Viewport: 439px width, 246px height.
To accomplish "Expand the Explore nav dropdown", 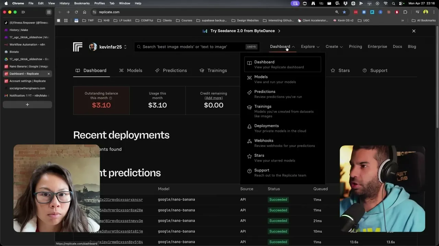I will pyautogui.click(x=310, y=47).
